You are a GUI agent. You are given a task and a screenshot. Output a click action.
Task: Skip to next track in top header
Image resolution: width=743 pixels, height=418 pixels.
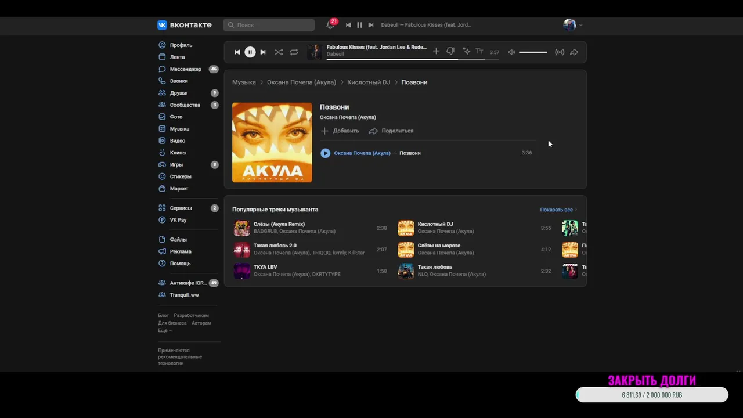[371, 25]
